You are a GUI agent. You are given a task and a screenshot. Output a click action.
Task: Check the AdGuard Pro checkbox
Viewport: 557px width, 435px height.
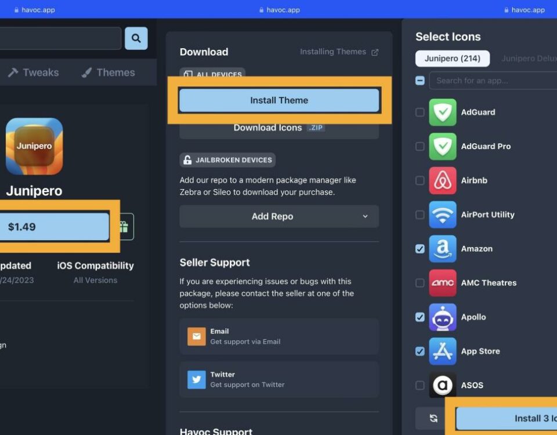tap(420, 146)
